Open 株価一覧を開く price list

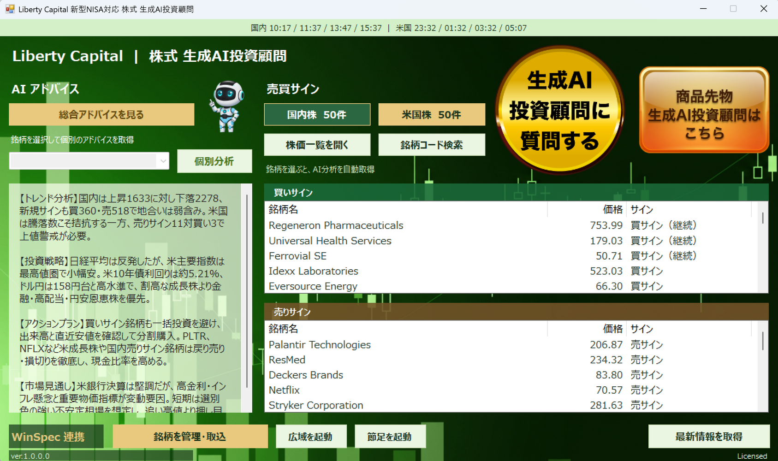317,145
